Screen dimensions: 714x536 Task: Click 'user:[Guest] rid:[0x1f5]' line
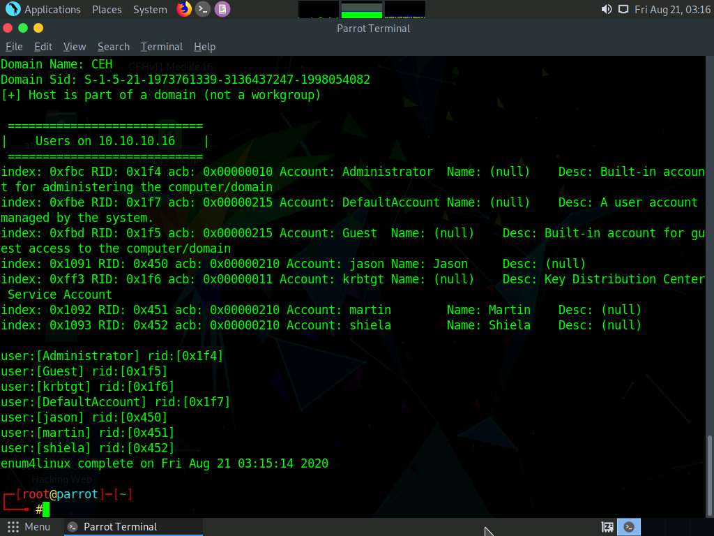point(84,371)
